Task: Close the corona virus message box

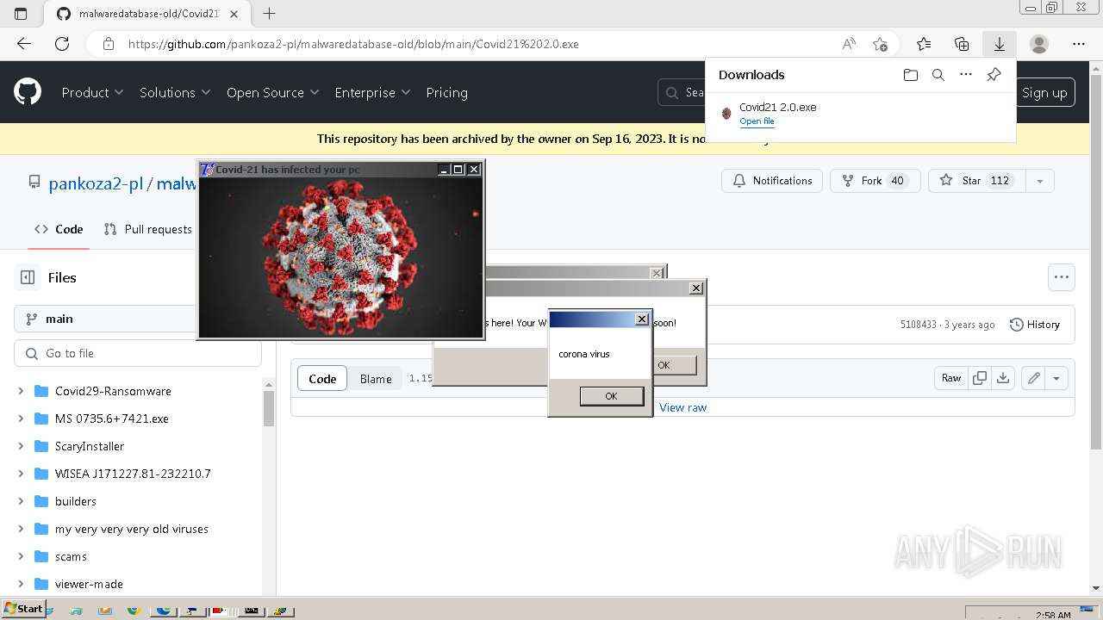Action: click(641, 319)
